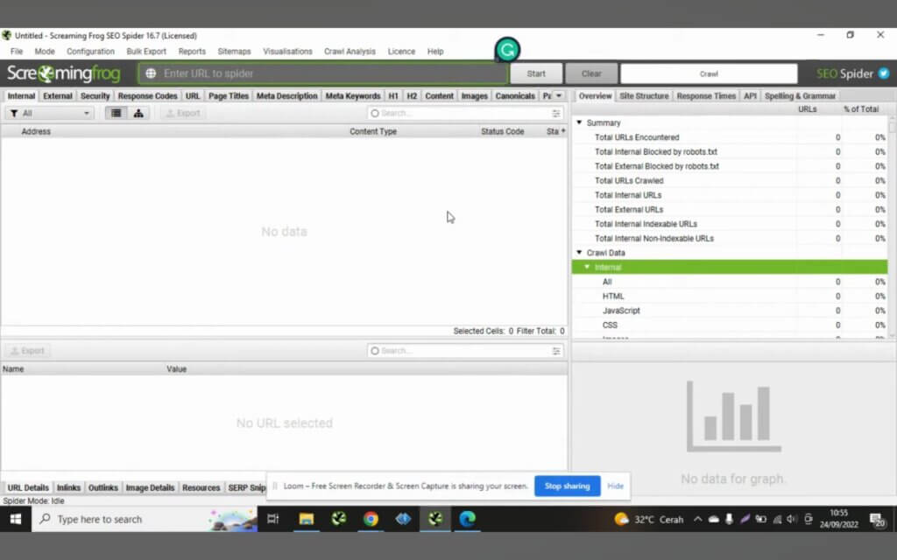This screenshot has width=897, height=560.
Task: Click the Enter URL to spider field
Action: pos(322,73)
